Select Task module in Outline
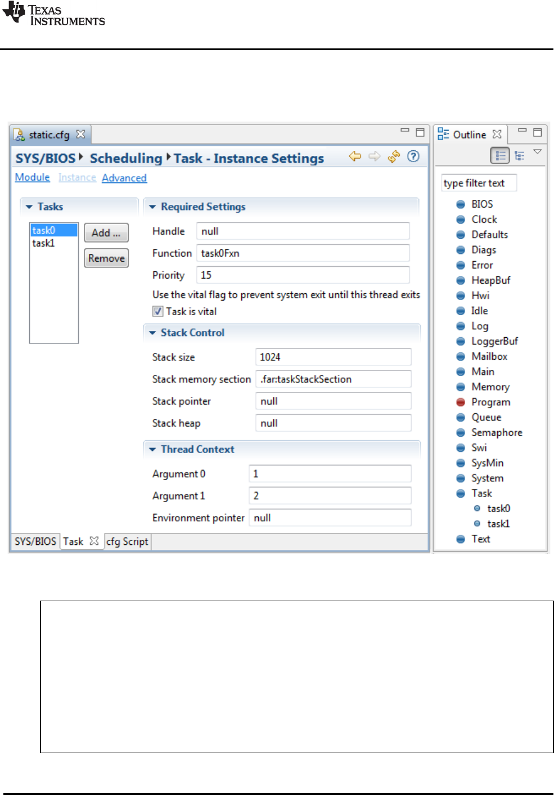This screenshot has height=801, width=554. [x=481, y=493]
